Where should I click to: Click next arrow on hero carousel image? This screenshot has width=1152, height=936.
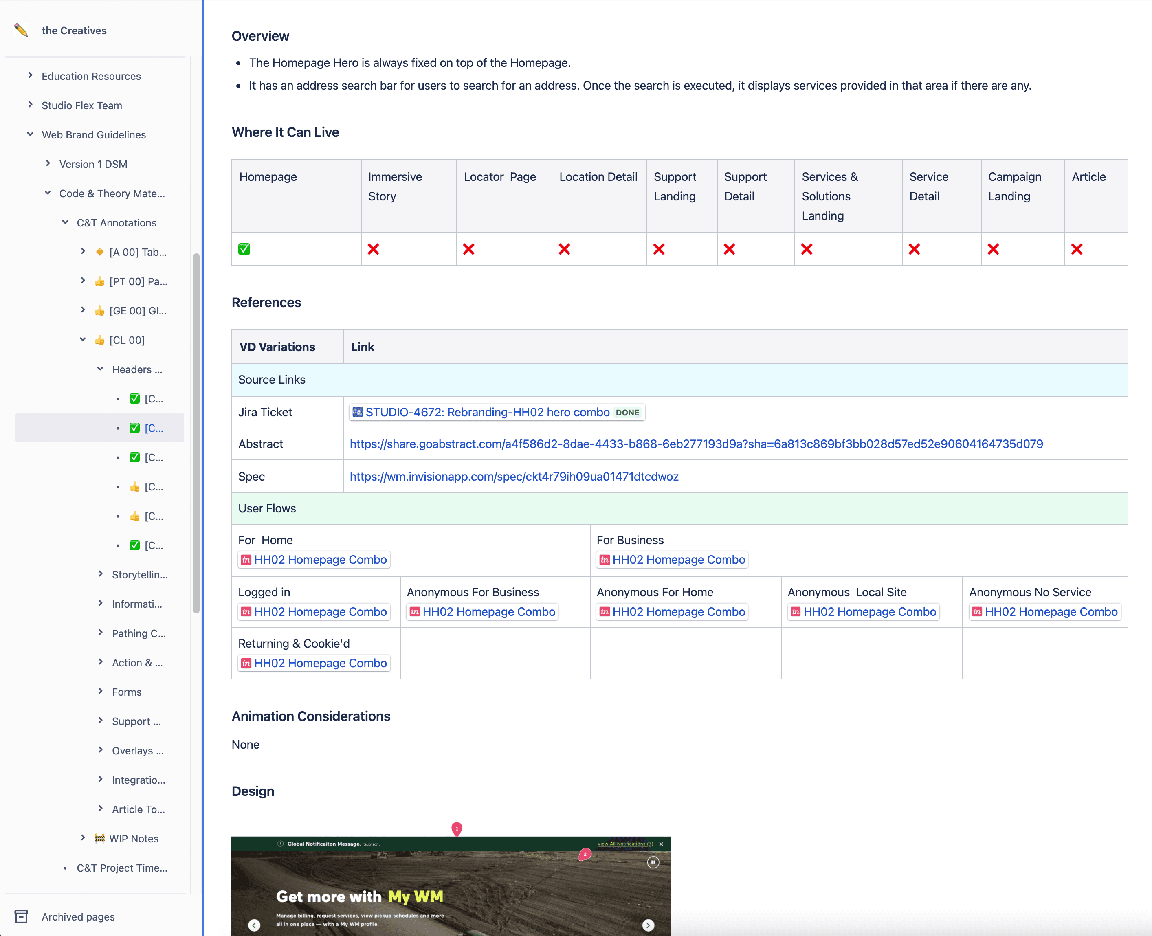[x=648, y=925]
